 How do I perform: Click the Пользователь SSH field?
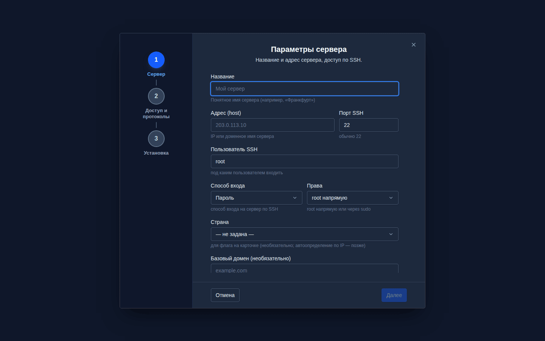point(305,161)
